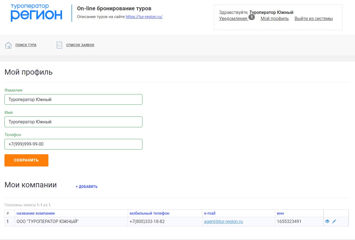Click into the Телефон input field
The width and height of the screenshot is (355, 240).
tap(73, 144)
